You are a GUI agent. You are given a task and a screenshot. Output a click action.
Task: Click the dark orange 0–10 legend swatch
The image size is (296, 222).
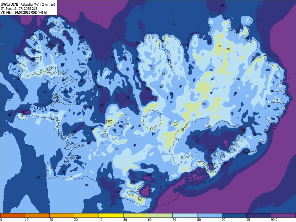12,215
